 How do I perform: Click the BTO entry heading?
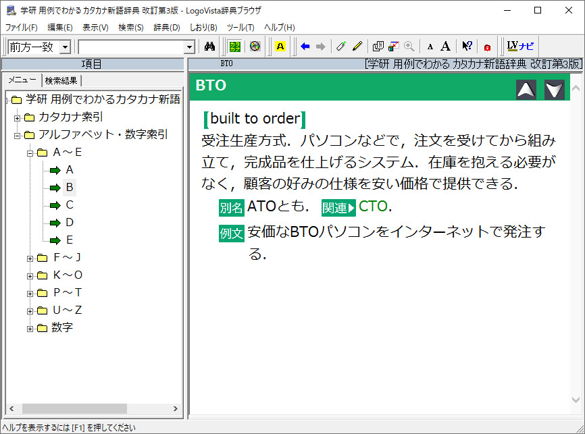tap(211, 86)
